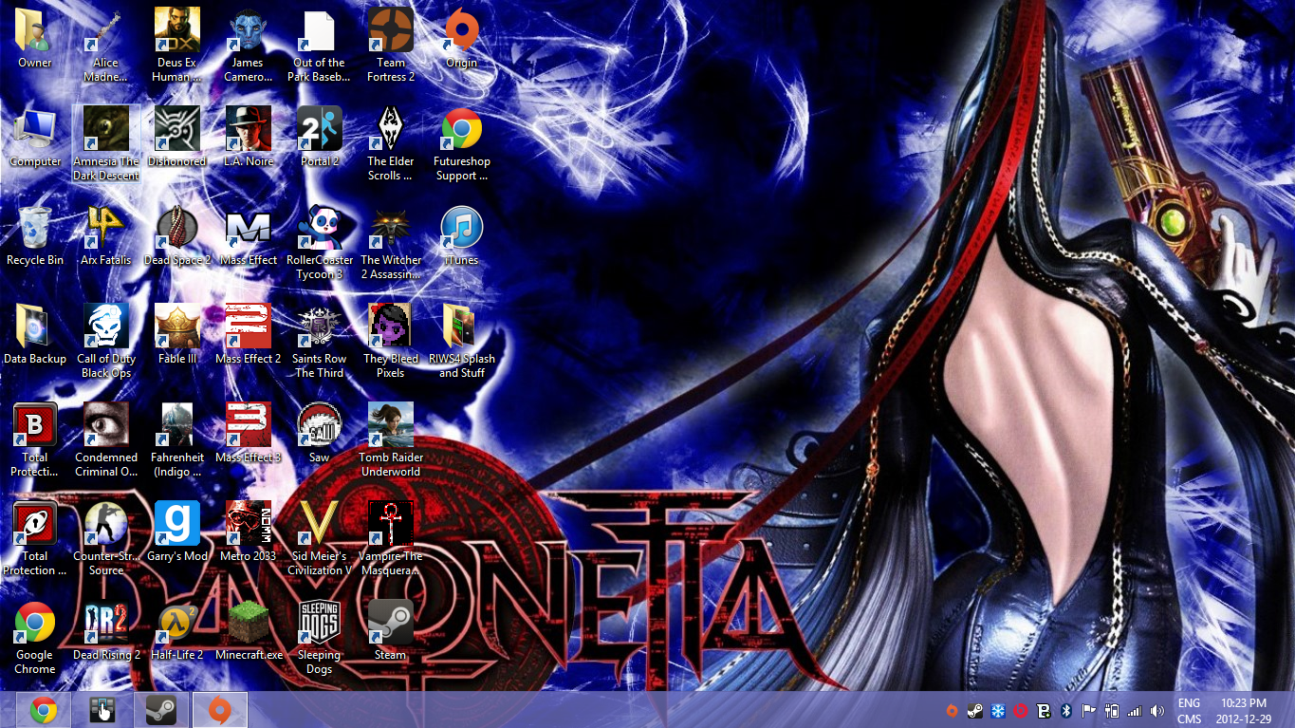Viewport: 1295px width, 728px height.
Task: Switch to Steam in the taskbar
Action: [160, 710]
